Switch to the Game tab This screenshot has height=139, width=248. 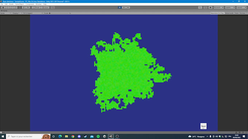4,11
